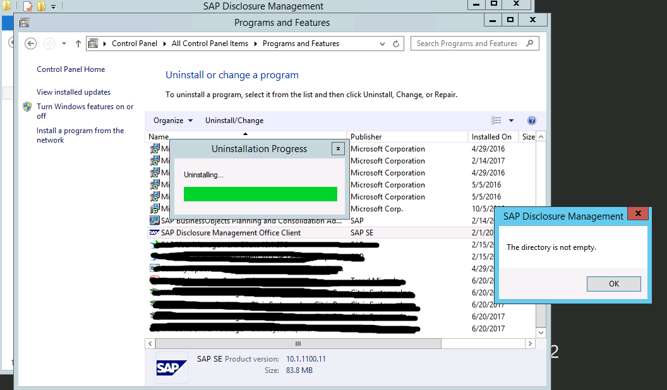Click the change view icon
Screen dimensions: 667x390
(496, 121)
